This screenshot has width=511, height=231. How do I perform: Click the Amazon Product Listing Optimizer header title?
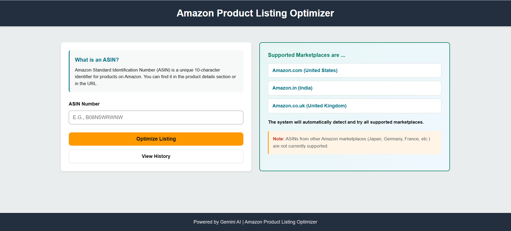255,13
